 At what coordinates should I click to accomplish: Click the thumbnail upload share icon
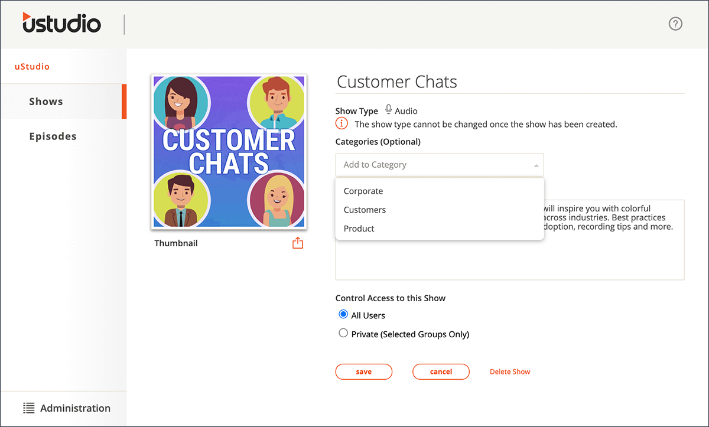[x=298, y=243]
